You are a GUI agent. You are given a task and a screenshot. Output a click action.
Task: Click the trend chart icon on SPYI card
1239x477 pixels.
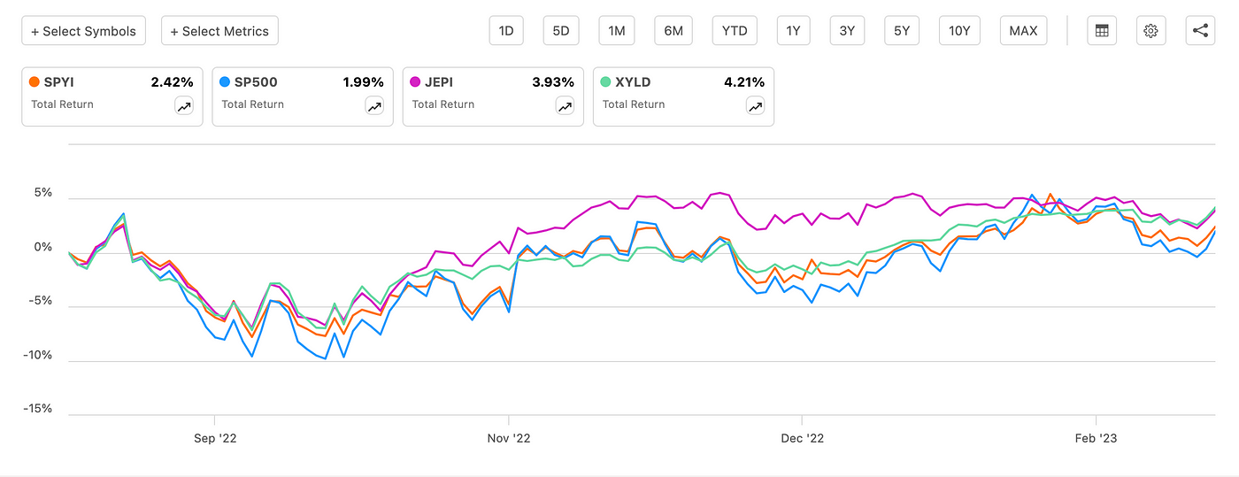click(x=183, y=106)
